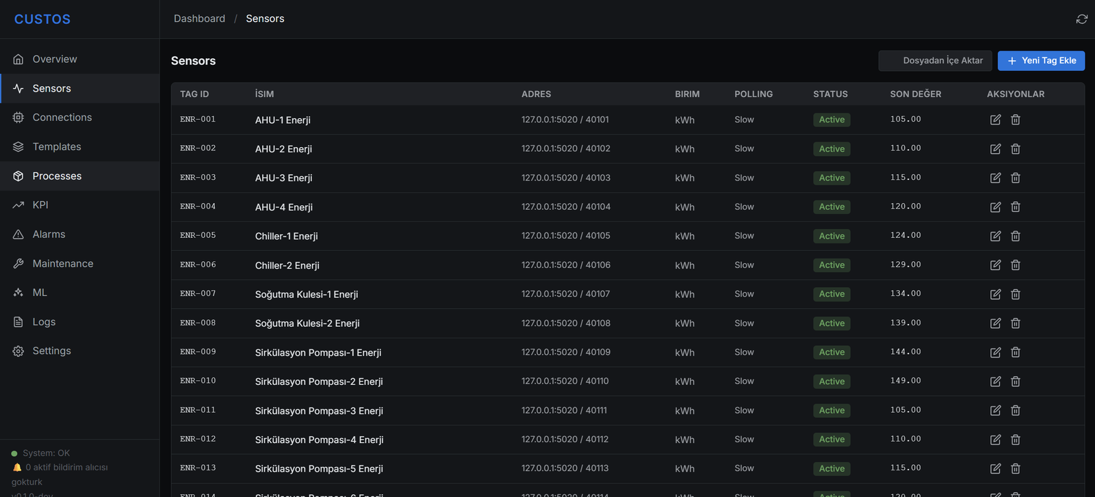Click tag ID ENR-007
The width and height of the screenshot is (1095, 497).
coord(198,294)
